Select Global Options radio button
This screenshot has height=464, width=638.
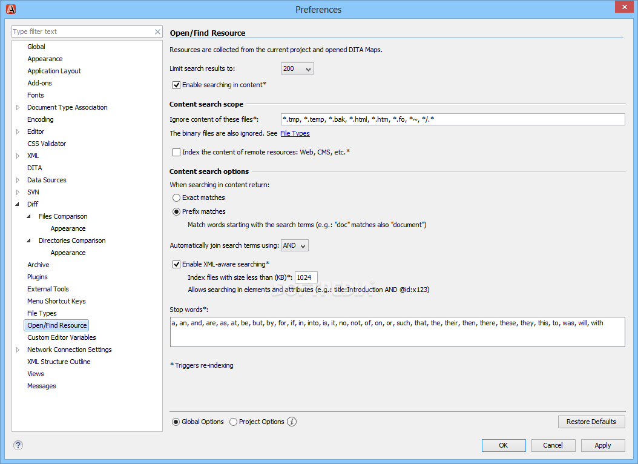point(176,422)
